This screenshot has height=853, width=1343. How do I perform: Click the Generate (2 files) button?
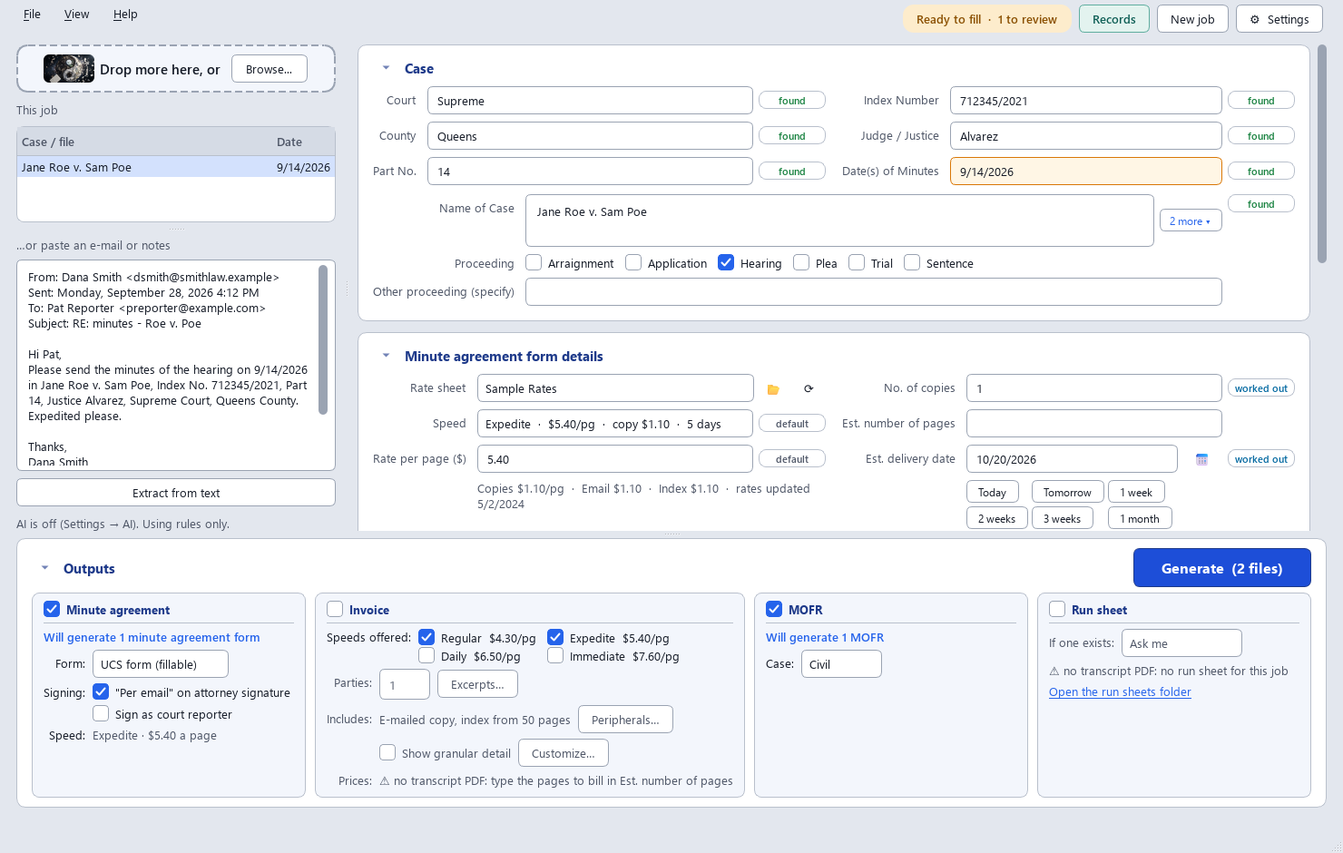pos(1221,569)
